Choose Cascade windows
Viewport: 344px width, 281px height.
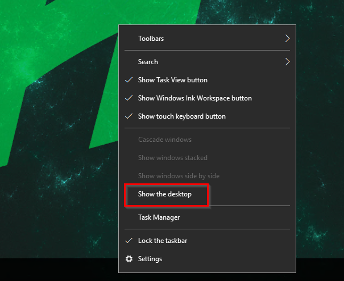coord(164,140)
